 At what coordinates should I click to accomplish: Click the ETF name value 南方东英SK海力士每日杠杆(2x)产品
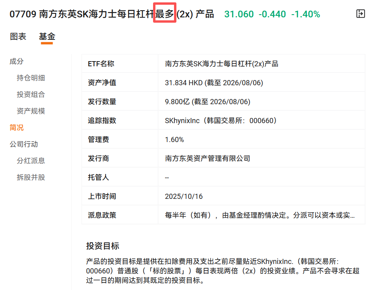click(x=221, y=64)
